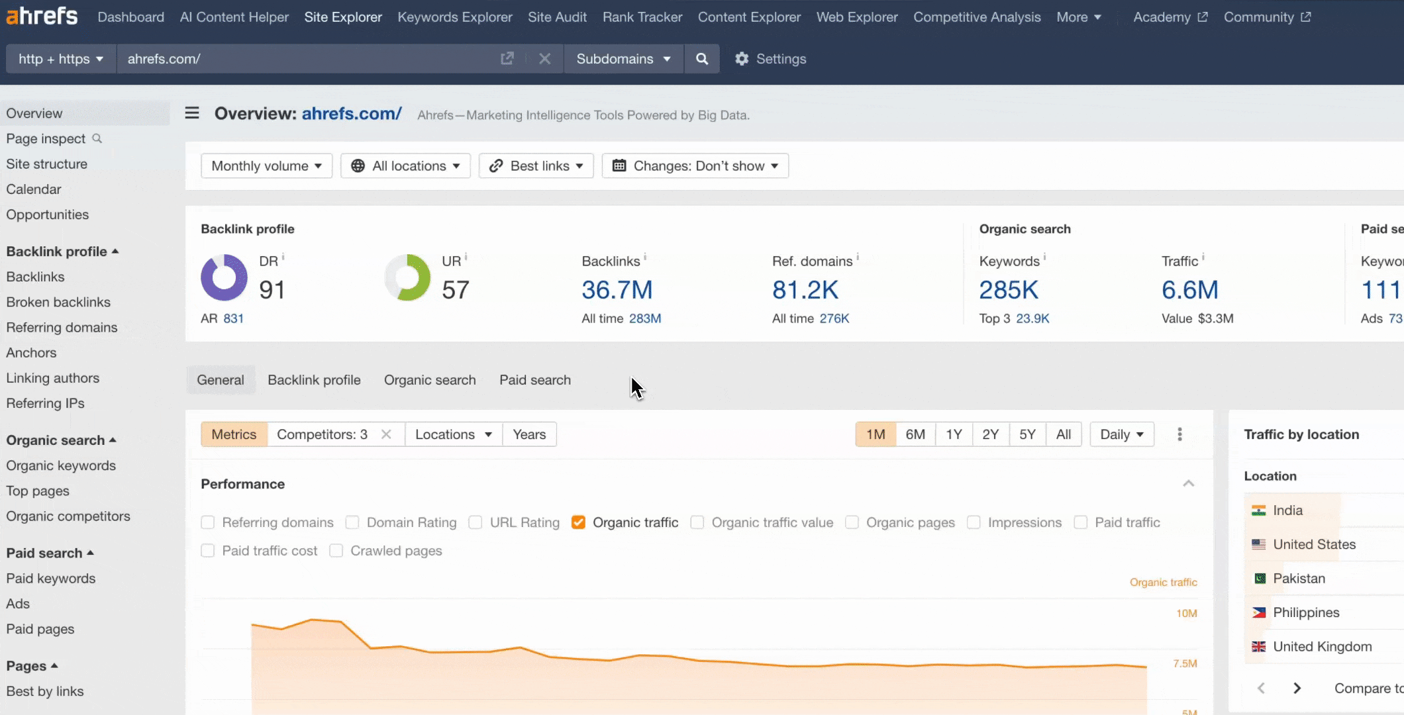1404x715 pixels.
Task: Clear the target URL input
Action: (544, 59)
